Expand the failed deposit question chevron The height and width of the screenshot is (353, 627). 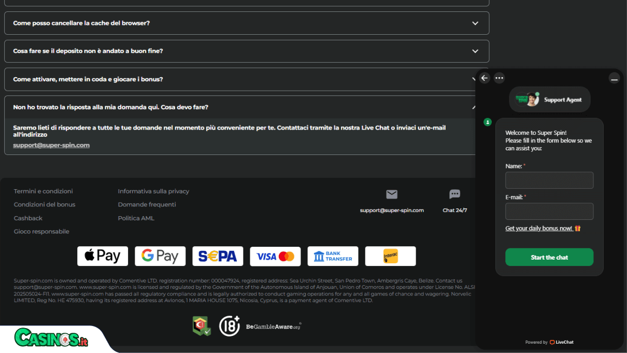click(475, 51)
